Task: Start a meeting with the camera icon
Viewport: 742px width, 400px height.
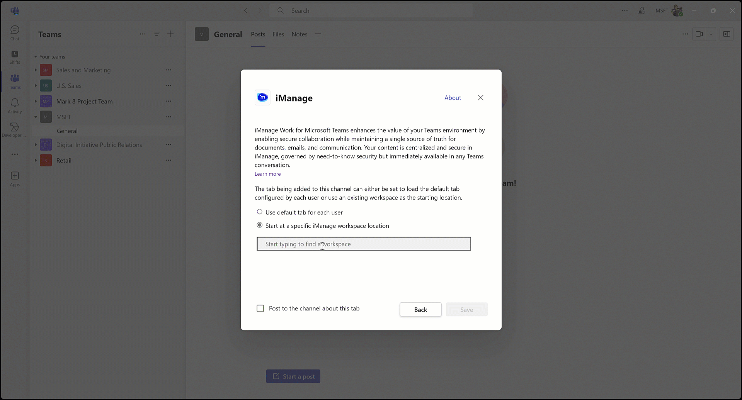Action: coord(699,34)
